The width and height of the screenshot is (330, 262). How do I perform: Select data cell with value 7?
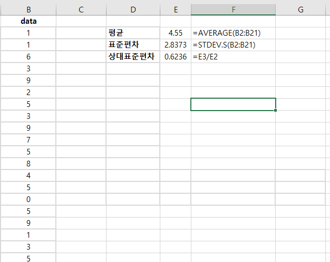click(28, 140)
